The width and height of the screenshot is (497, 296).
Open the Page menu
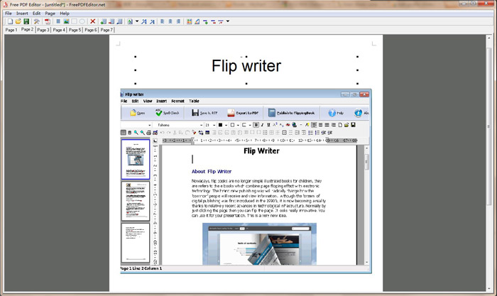coord(50,13)
